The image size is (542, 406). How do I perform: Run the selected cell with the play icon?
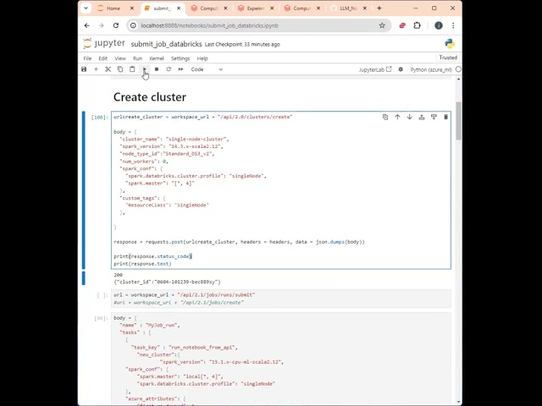click(x=145, y=69)
